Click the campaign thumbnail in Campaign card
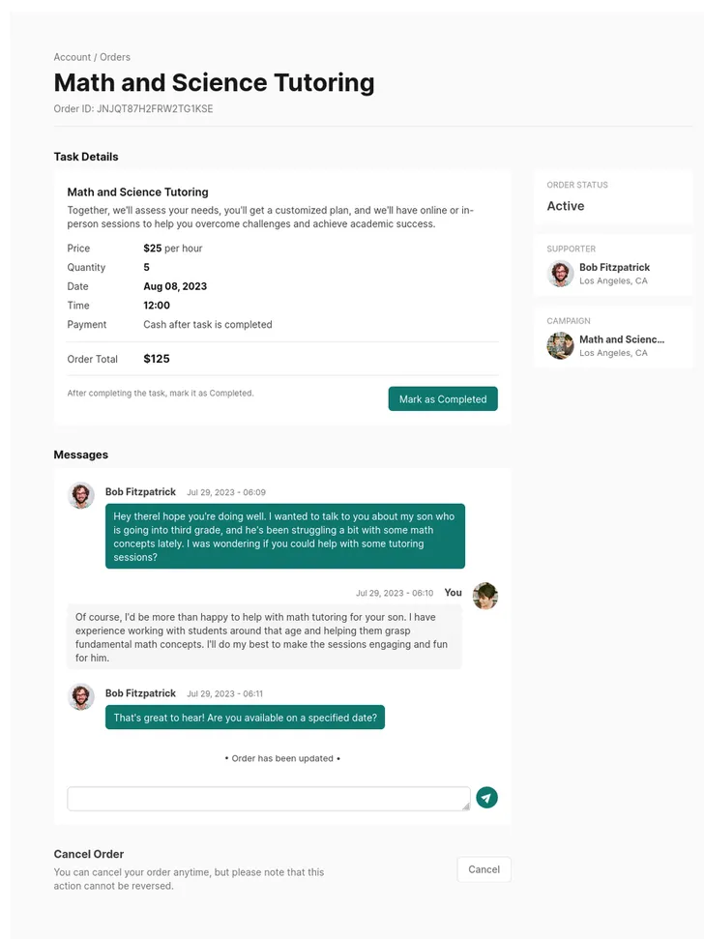This screenshot has height=939, width=704. point(560,345)
